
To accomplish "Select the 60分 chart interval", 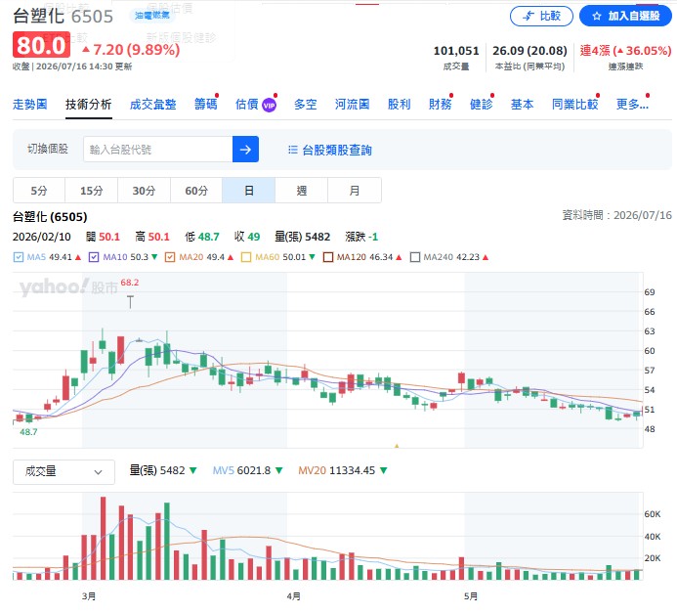I will tap(196, 190).
